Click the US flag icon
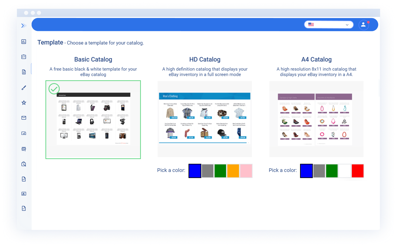Screen dimensions: 397x247 click(311, 25)
